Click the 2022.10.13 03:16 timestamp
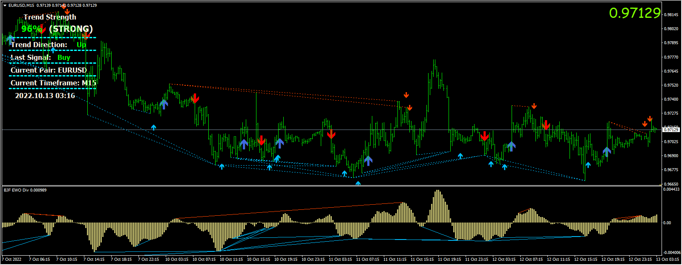Image resolution: width=682 pixels, height=265 pixels. [x=45, y=96]
